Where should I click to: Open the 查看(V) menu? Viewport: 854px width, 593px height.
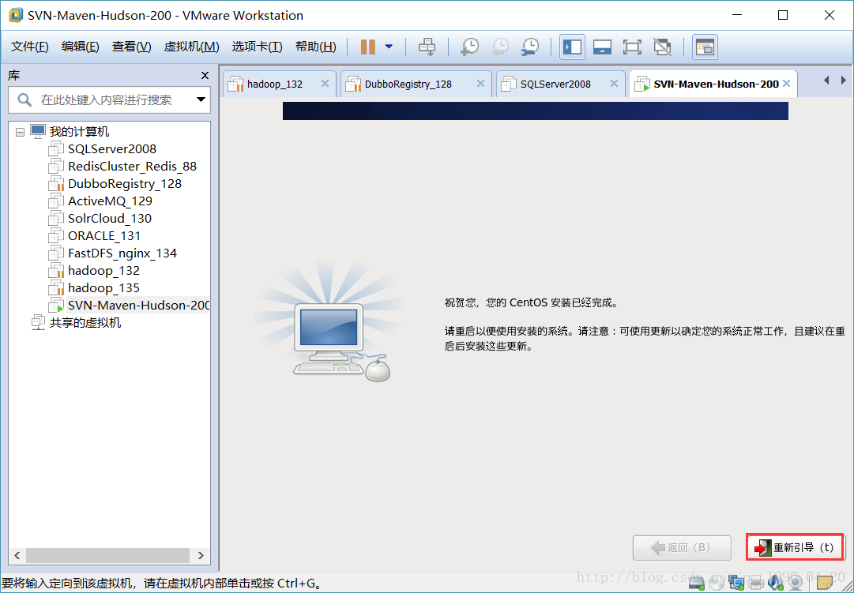tap(131, 47)
